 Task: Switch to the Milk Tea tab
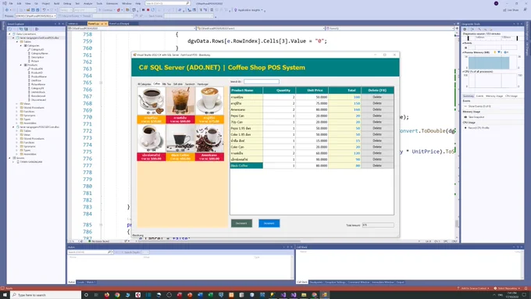[x=166, y=84]
